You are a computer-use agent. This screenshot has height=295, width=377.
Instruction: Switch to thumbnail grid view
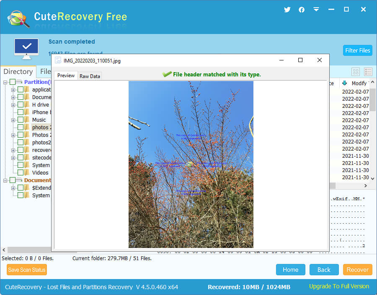[356, 71]
